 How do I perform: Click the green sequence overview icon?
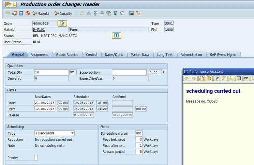coord(115,13)
